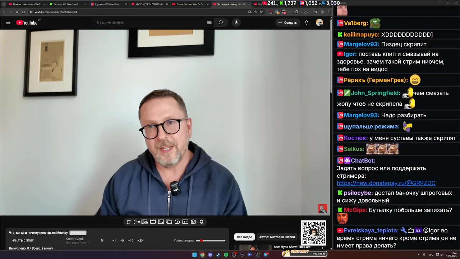
Task: Open YouTube notifications bell
Action: [307, 22]
